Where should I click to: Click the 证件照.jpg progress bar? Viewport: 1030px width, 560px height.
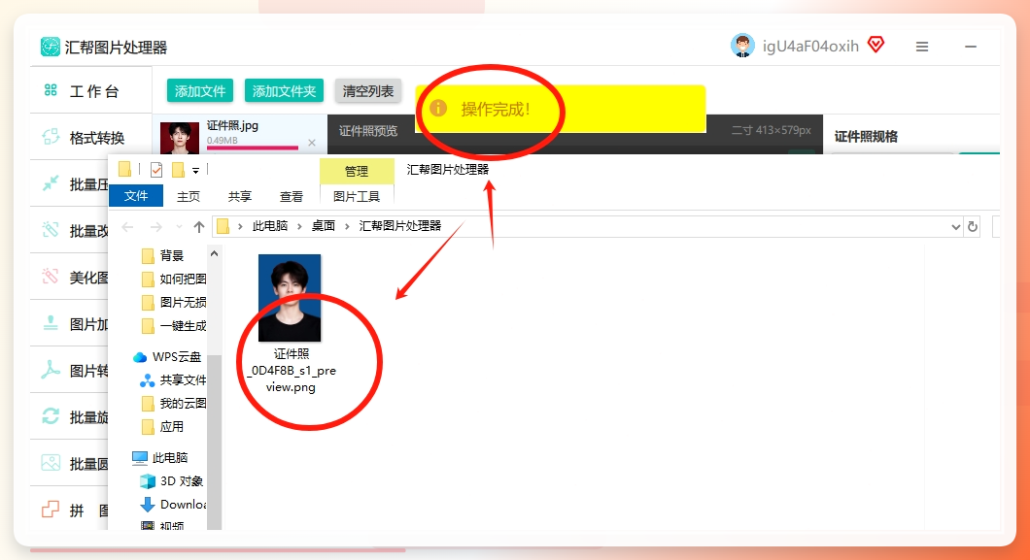[x=253, y=148]
